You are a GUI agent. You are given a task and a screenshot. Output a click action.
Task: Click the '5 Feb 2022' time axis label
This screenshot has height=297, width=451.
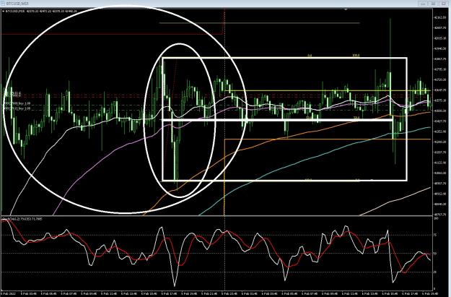9,294
